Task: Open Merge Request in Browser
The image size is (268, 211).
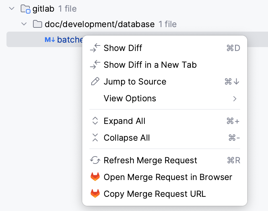Action: point(167,177)
